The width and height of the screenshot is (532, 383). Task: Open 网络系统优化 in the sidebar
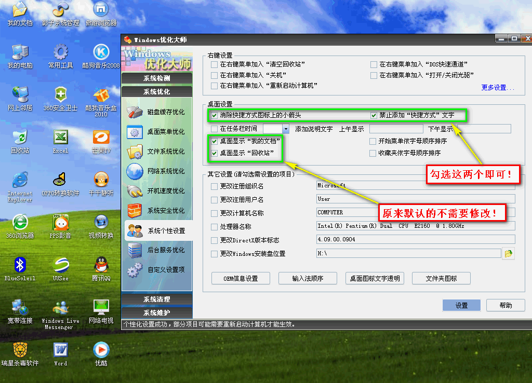157,171
